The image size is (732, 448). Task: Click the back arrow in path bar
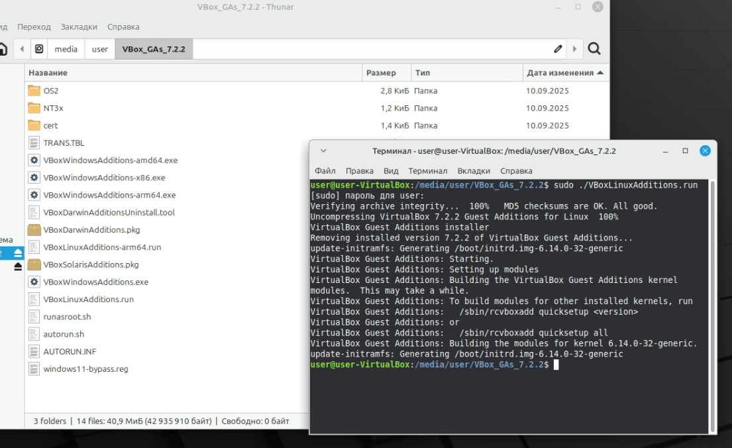22,49
